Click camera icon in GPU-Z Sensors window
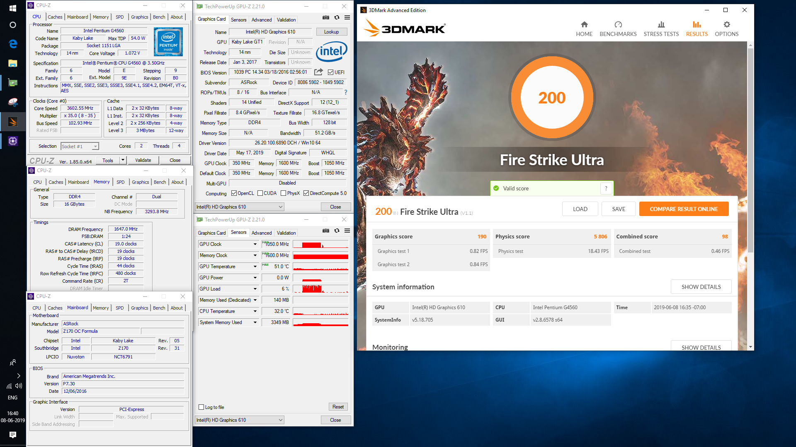796x447 pixels. coord(326,231)
